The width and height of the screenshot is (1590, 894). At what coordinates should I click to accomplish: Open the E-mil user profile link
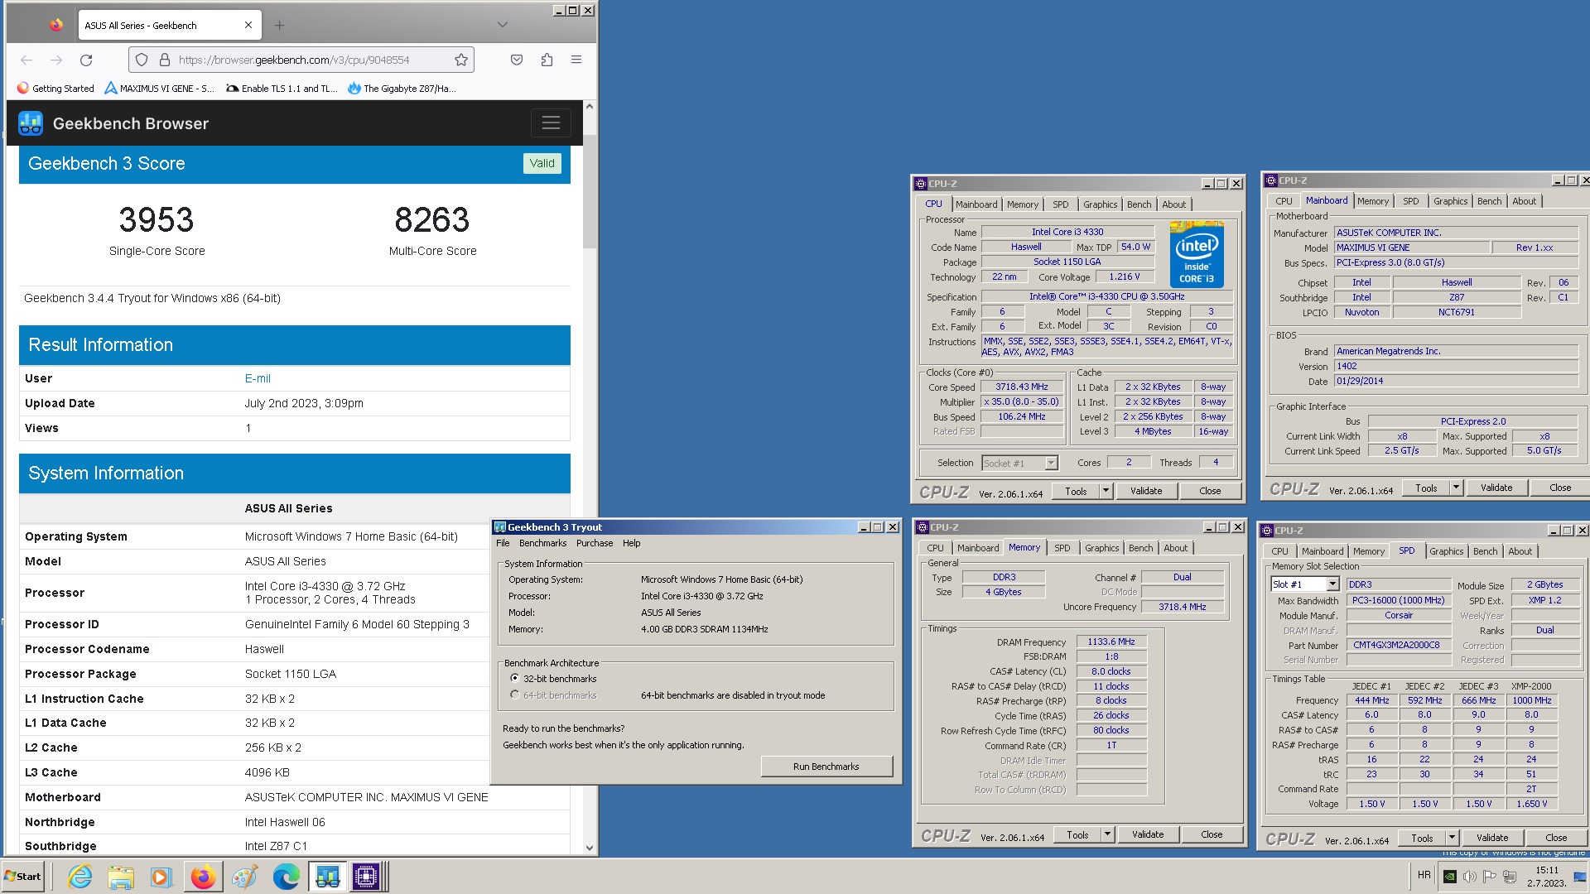coord(258,378)
